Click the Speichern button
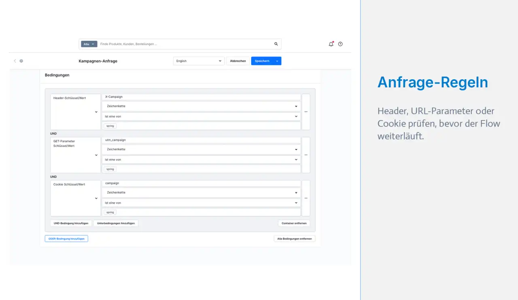This screenshot has height=300, width=518. 262,61
